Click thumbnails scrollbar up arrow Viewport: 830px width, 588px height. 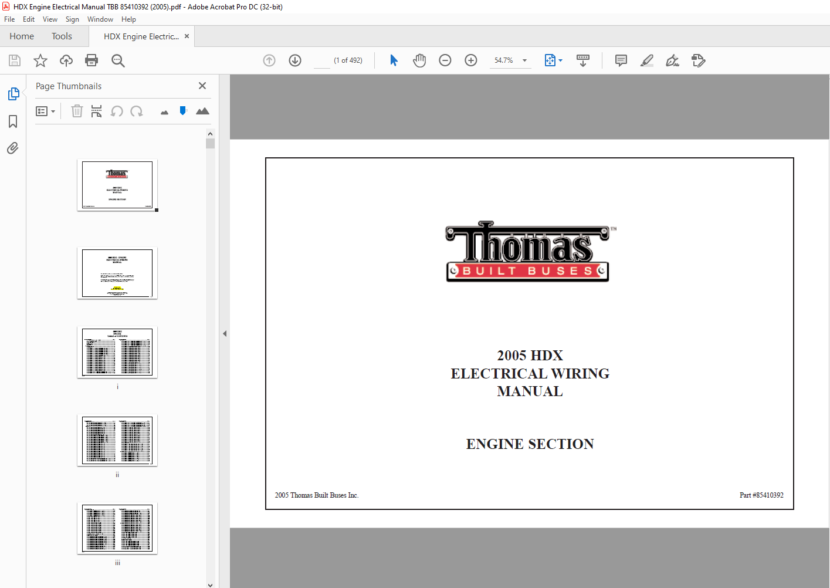click(x=210, y=134)
